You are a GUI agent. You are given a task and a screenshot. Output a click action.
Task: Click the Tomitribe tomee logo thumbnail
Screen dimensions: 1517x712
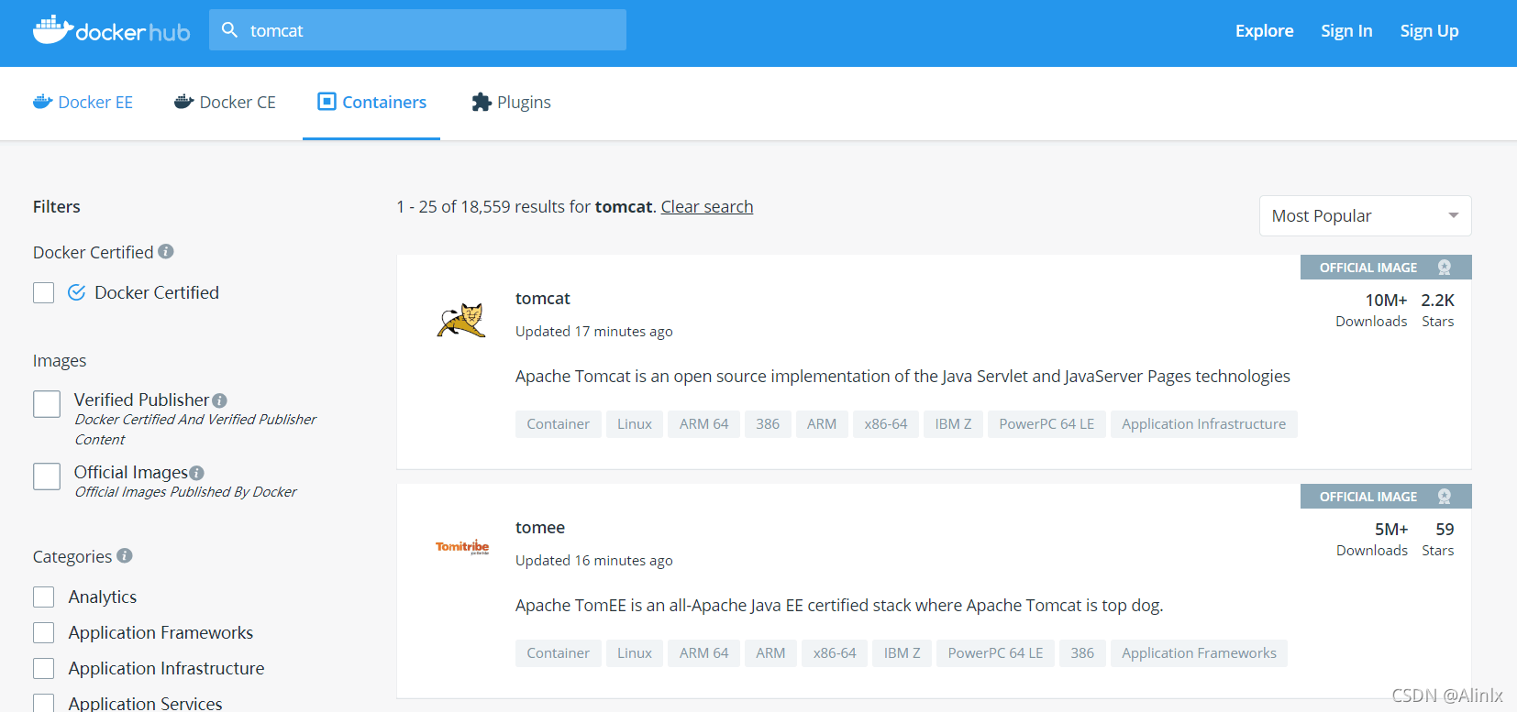(x=462, y=547)
